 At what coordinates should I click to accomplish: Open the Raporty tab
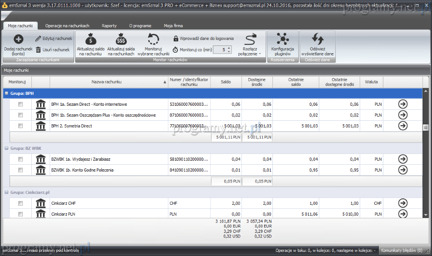(x=109, y=26)
